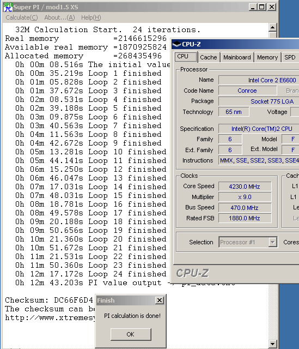The width and height of the screenshot is (299, 349).
Task: Maximize the Super PI window
Action: pos(262,7)
